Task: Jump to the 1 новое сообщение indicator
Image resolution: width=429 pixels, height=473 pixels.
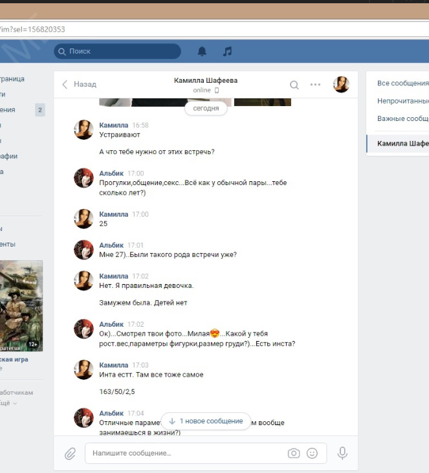Action: (x=205, y=421)
